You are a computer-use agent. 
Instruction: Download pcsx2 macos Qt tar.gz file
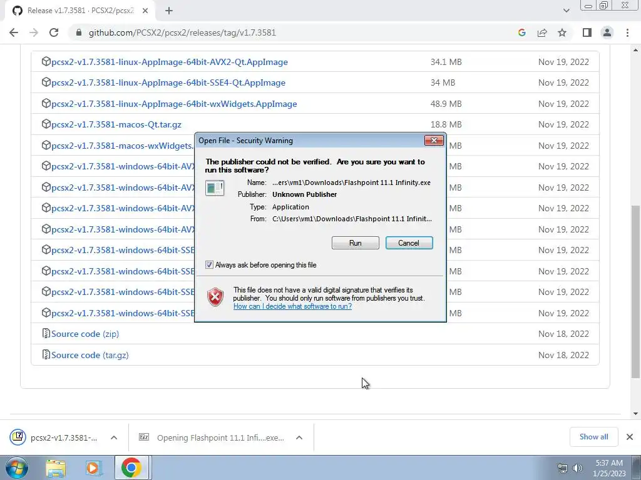point(116,124)
